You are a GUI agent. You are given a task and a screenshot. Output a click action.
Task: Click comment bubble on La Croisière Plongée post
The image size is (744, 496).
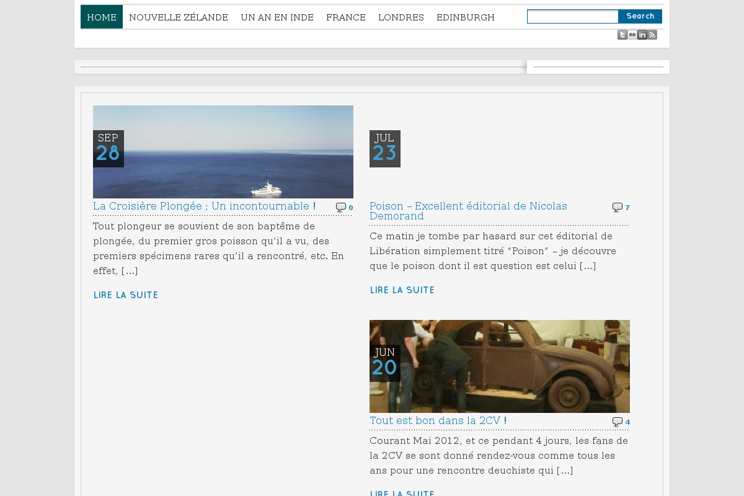(x=341, y=208)
